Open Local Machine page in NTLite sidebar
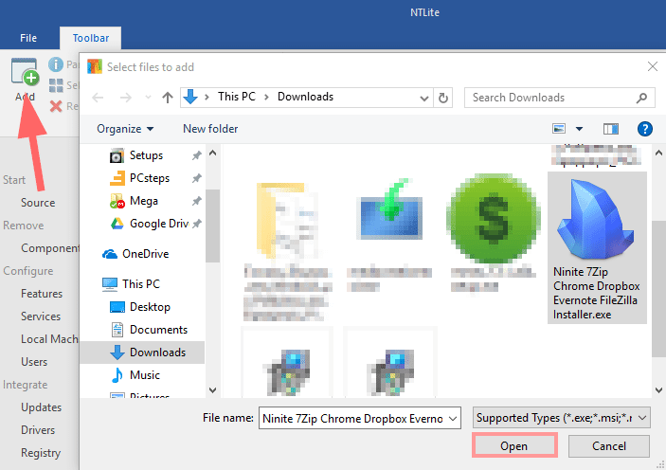666x470 pixels. 49,339
